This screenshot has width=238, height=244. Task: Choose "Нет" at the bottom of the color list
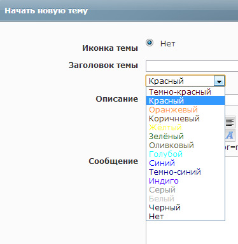tap(185, 216)
